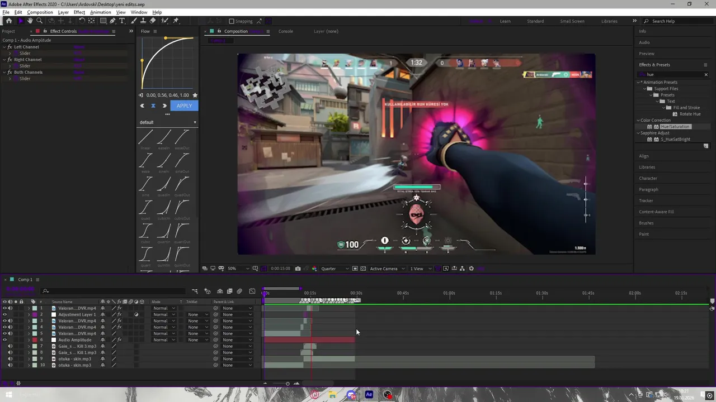This screenshot has height=402, width=716.
Task: Click the APPLY button in Flow
Action: (184, 106)
